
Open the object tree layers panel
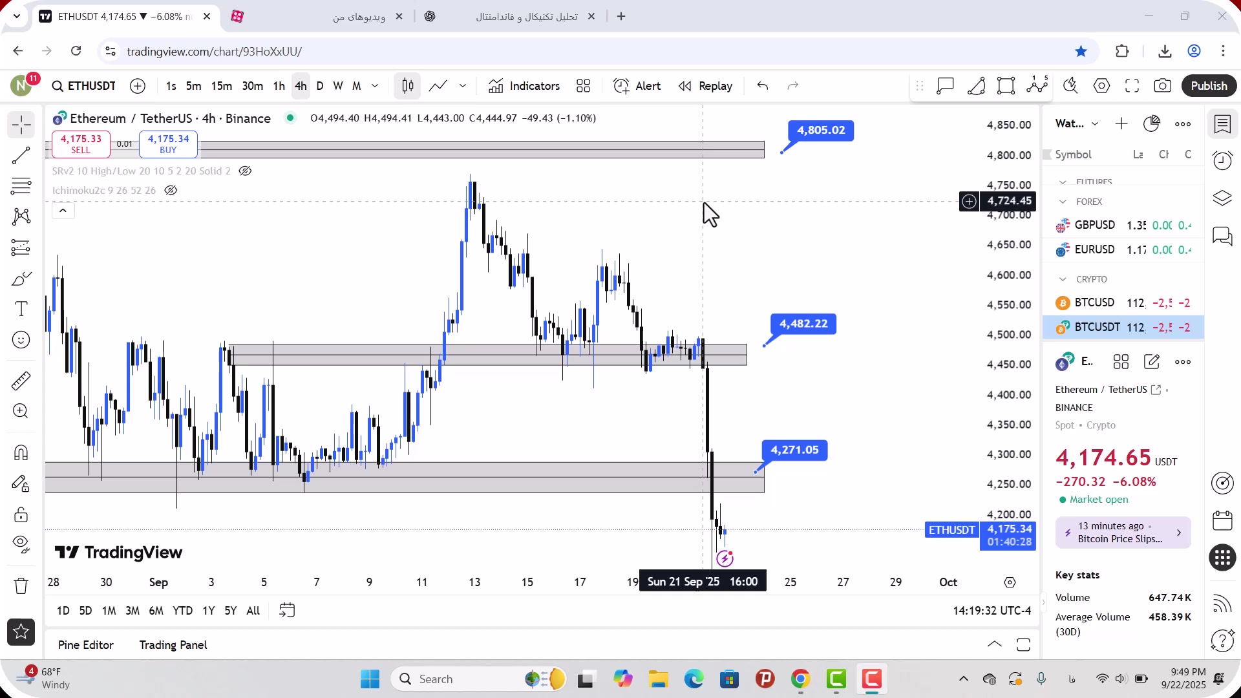[1223, 198]
